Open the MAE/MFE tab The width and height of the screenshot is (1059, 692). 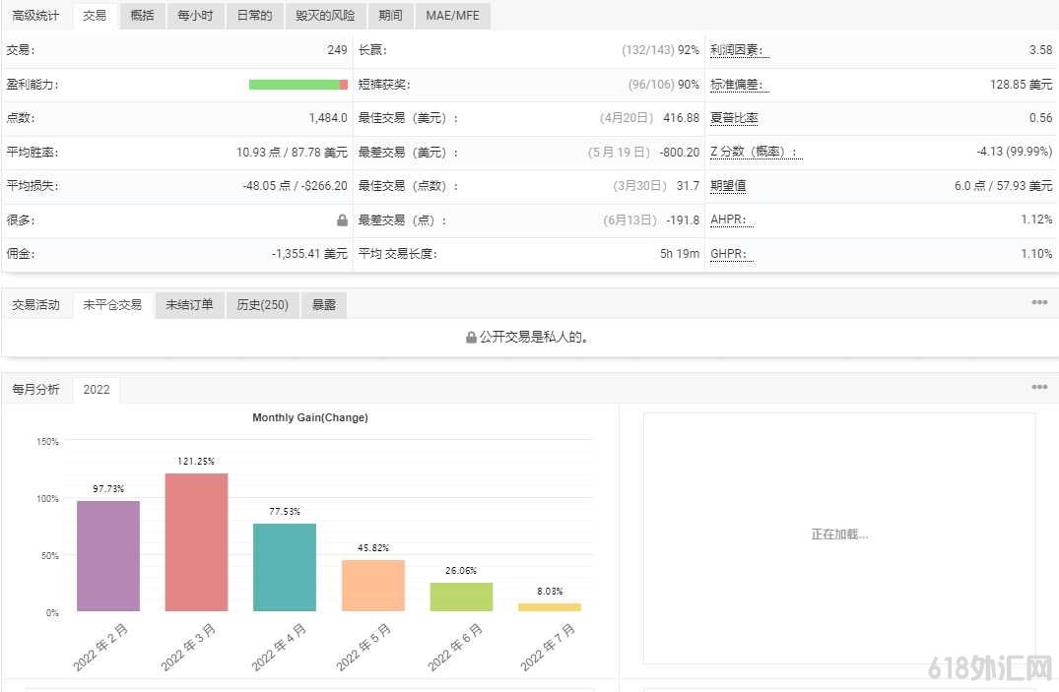tap(452, 16)
